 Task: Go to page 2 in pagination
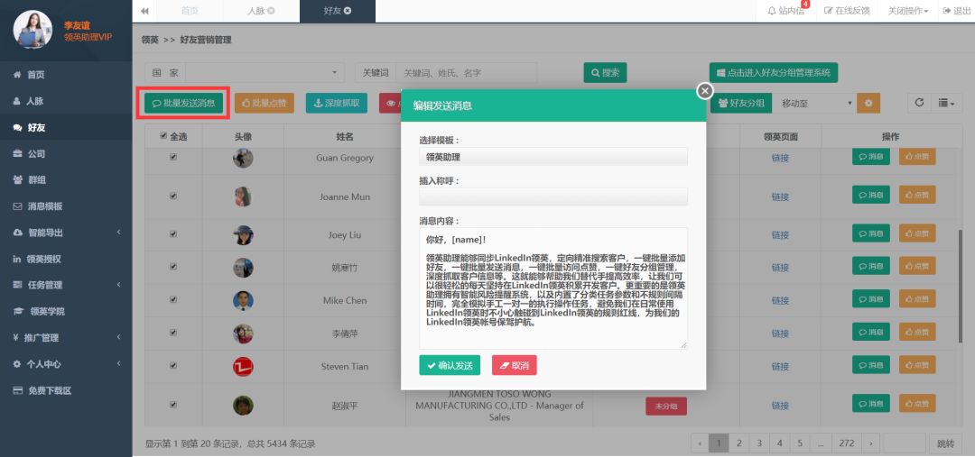[738, 443]
